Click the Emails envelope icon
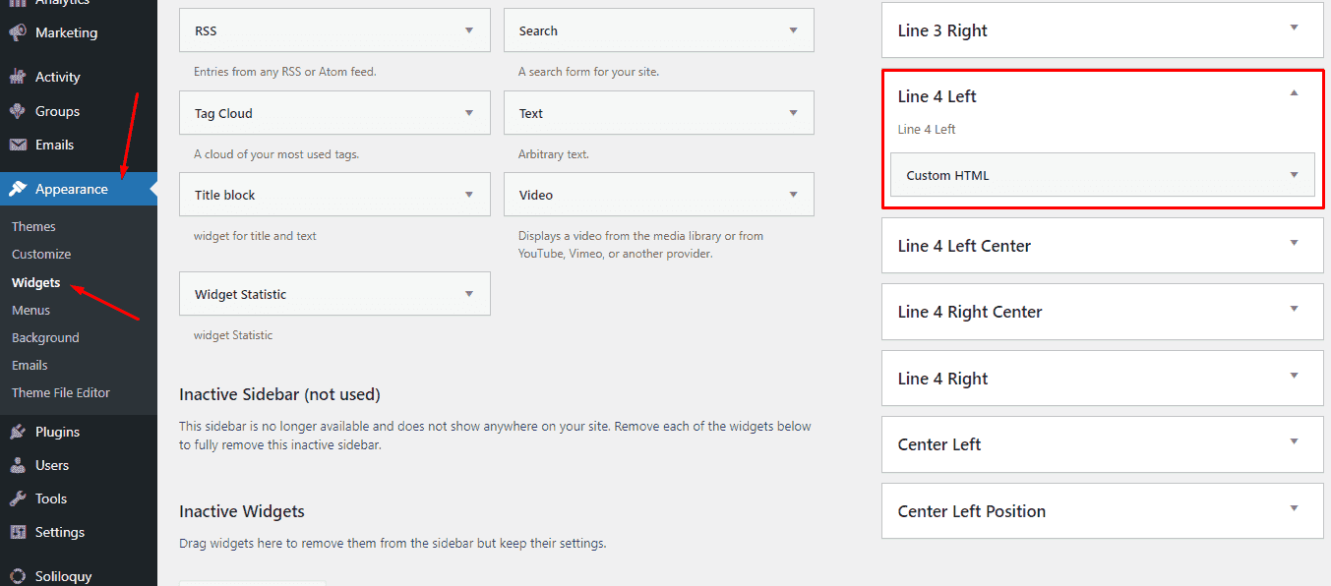 [18, 145]
